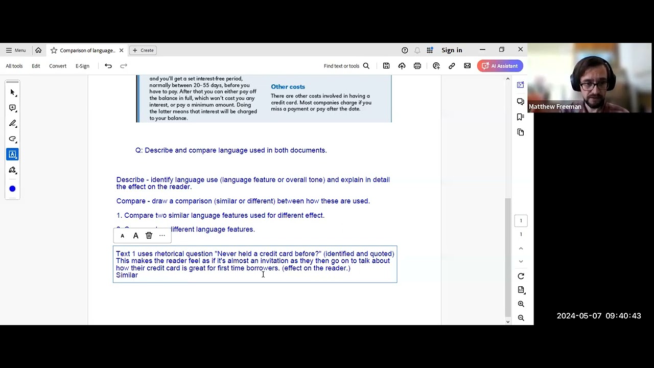The width and height of the screenshot is (654, 368).
Task: Zoom out of the document
Action: pos(521,318)
